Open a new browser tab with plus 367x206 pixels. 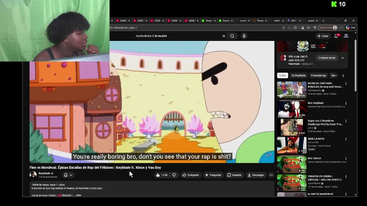pyautogui.click(x=323, y=21)
